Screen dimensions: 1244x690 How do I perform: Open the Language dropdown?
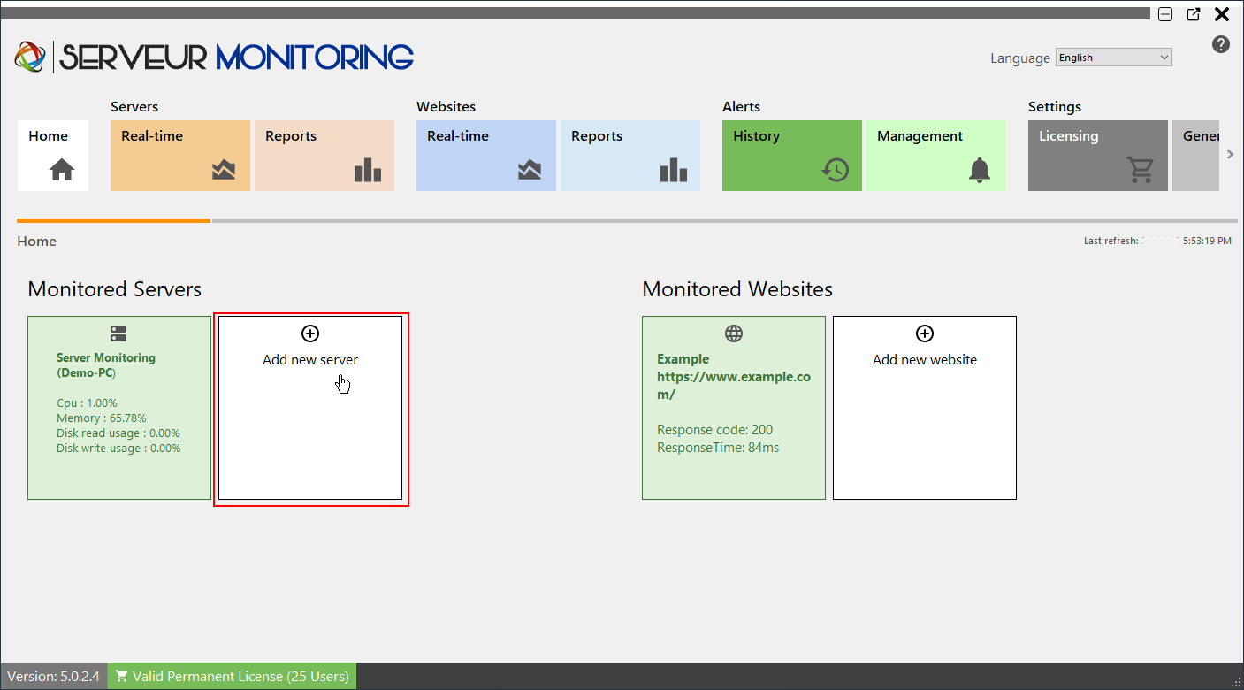(1114, 57)
